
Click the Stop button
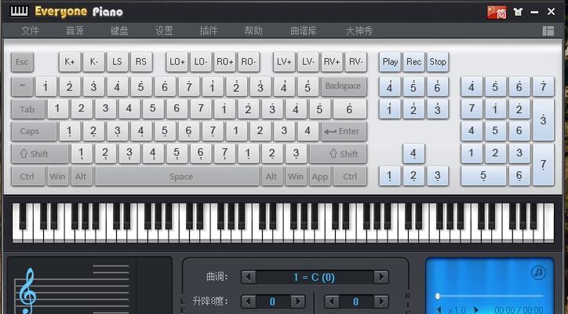(438, 62)
